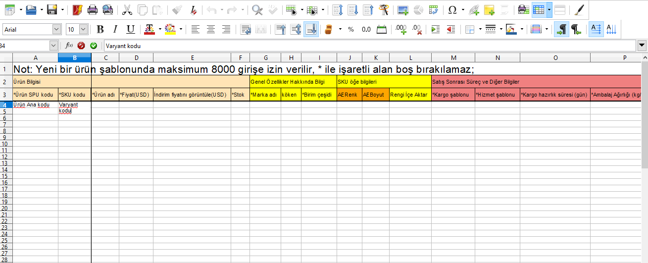The height and width of the screenshot is (263, 648).
Task: Click the Export as PDF icon
Action: 77,9
